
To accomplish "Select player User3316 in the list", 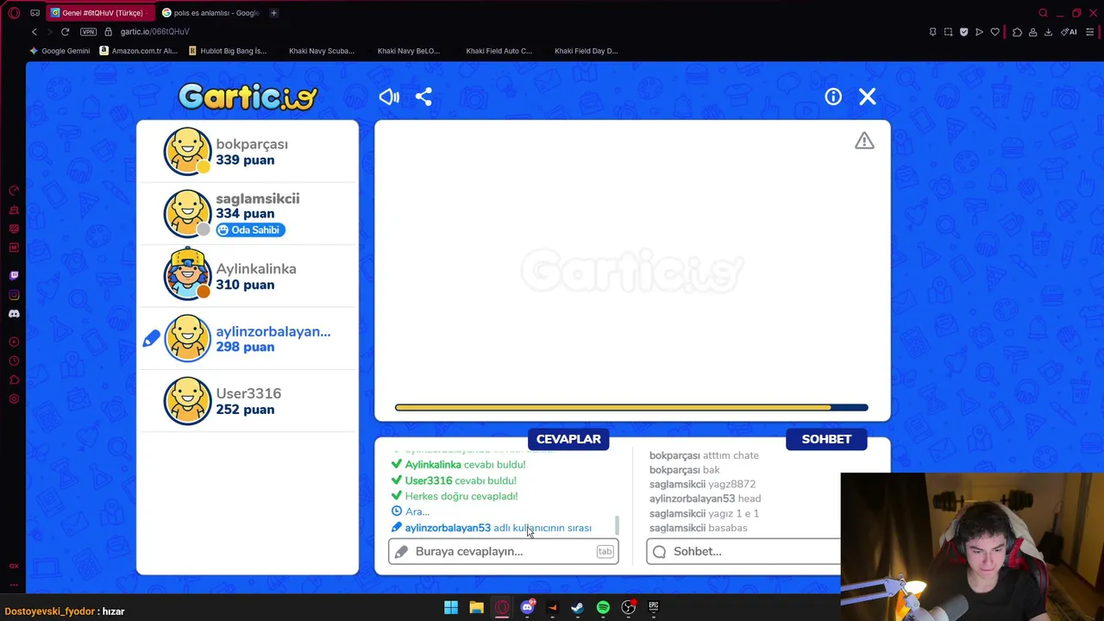I will pos(248,401).
